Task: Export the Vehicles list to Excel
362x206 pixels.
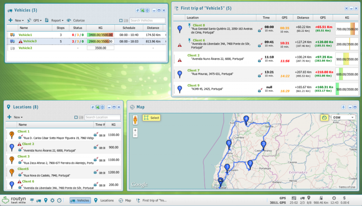Action: [x=142, y=11]
